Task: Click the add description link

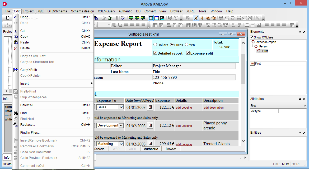Action: click(x=214, y=108)
